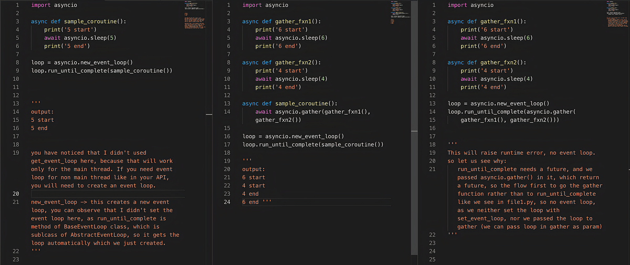This screenshot has height=265, width=630.
Task: Click 'async def gather_fxn1():' in right pane
Action: point(487,22)
